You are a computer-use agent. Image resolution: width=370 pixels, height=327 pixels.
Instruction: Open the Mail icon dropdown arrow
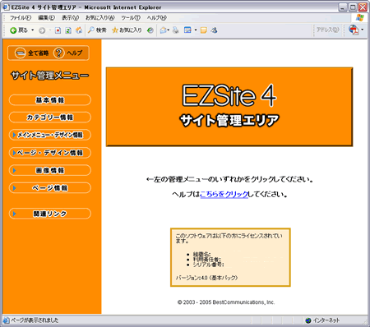click(169, 30)
